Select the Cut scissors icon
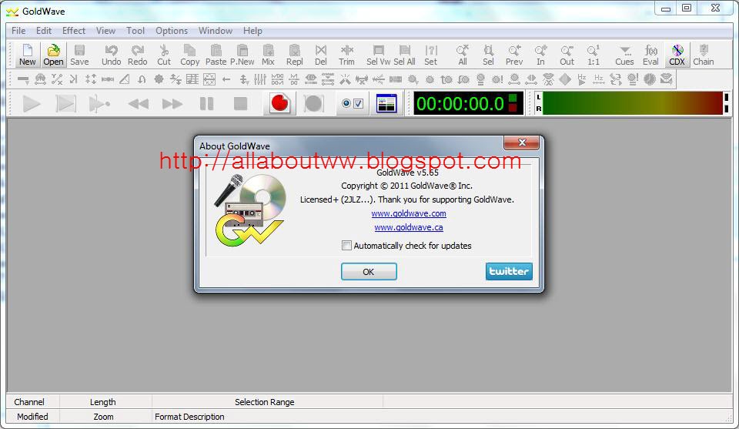 point(164,55)
